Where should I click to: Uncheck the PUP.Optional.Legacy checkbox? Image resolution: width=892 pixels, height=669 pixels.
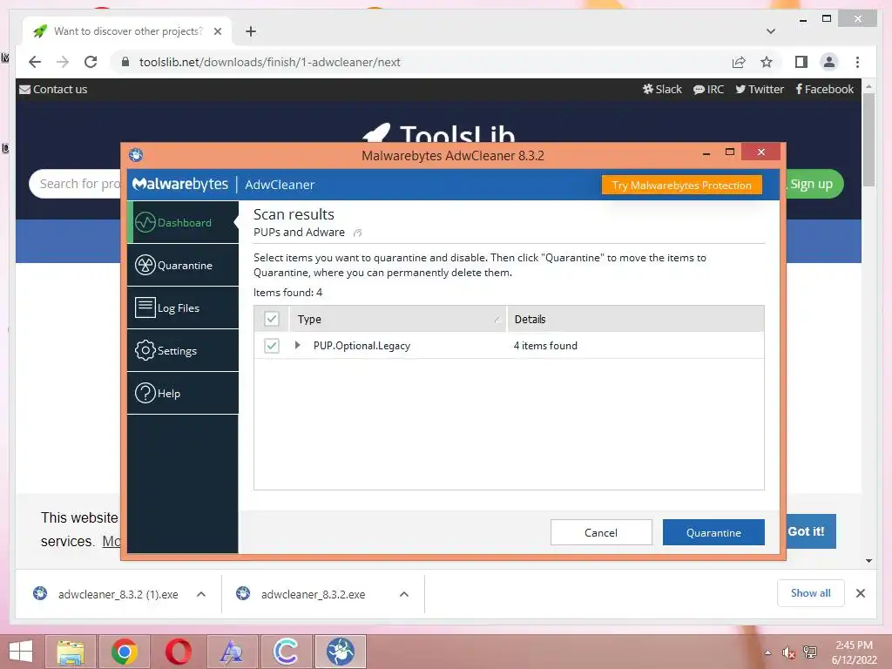pos(272,345)
